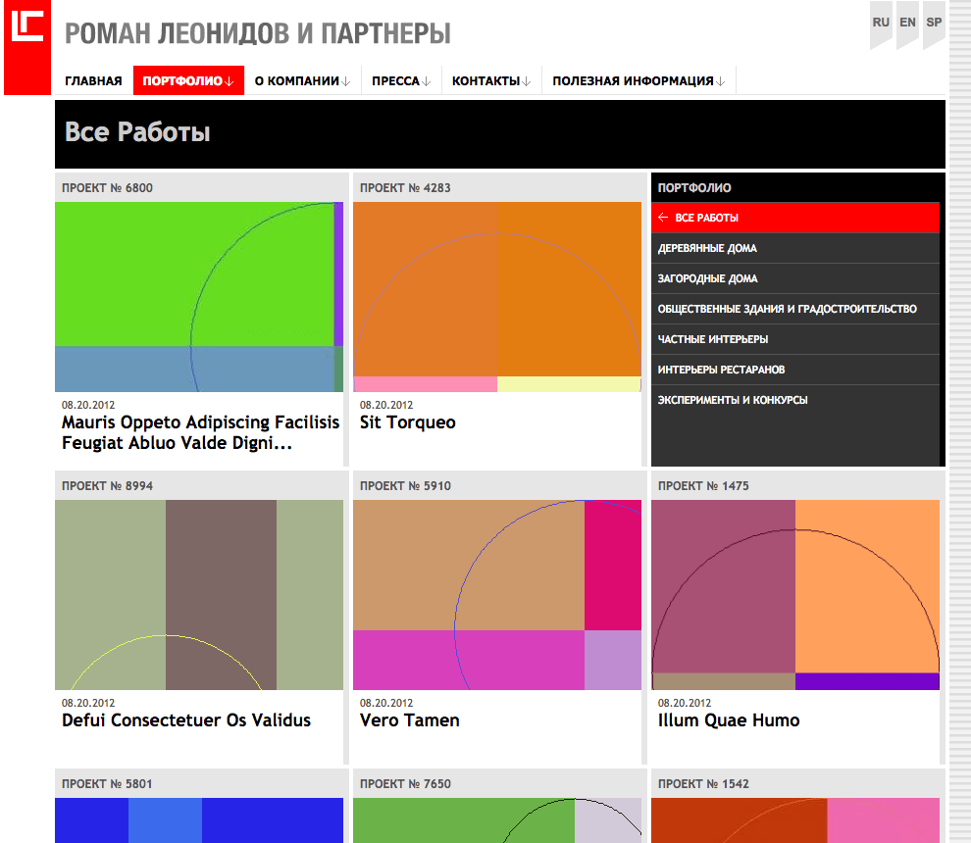Open the tan-magenta thumbnail of project 5910
The image size is (971, 843).
pos(496,595)
